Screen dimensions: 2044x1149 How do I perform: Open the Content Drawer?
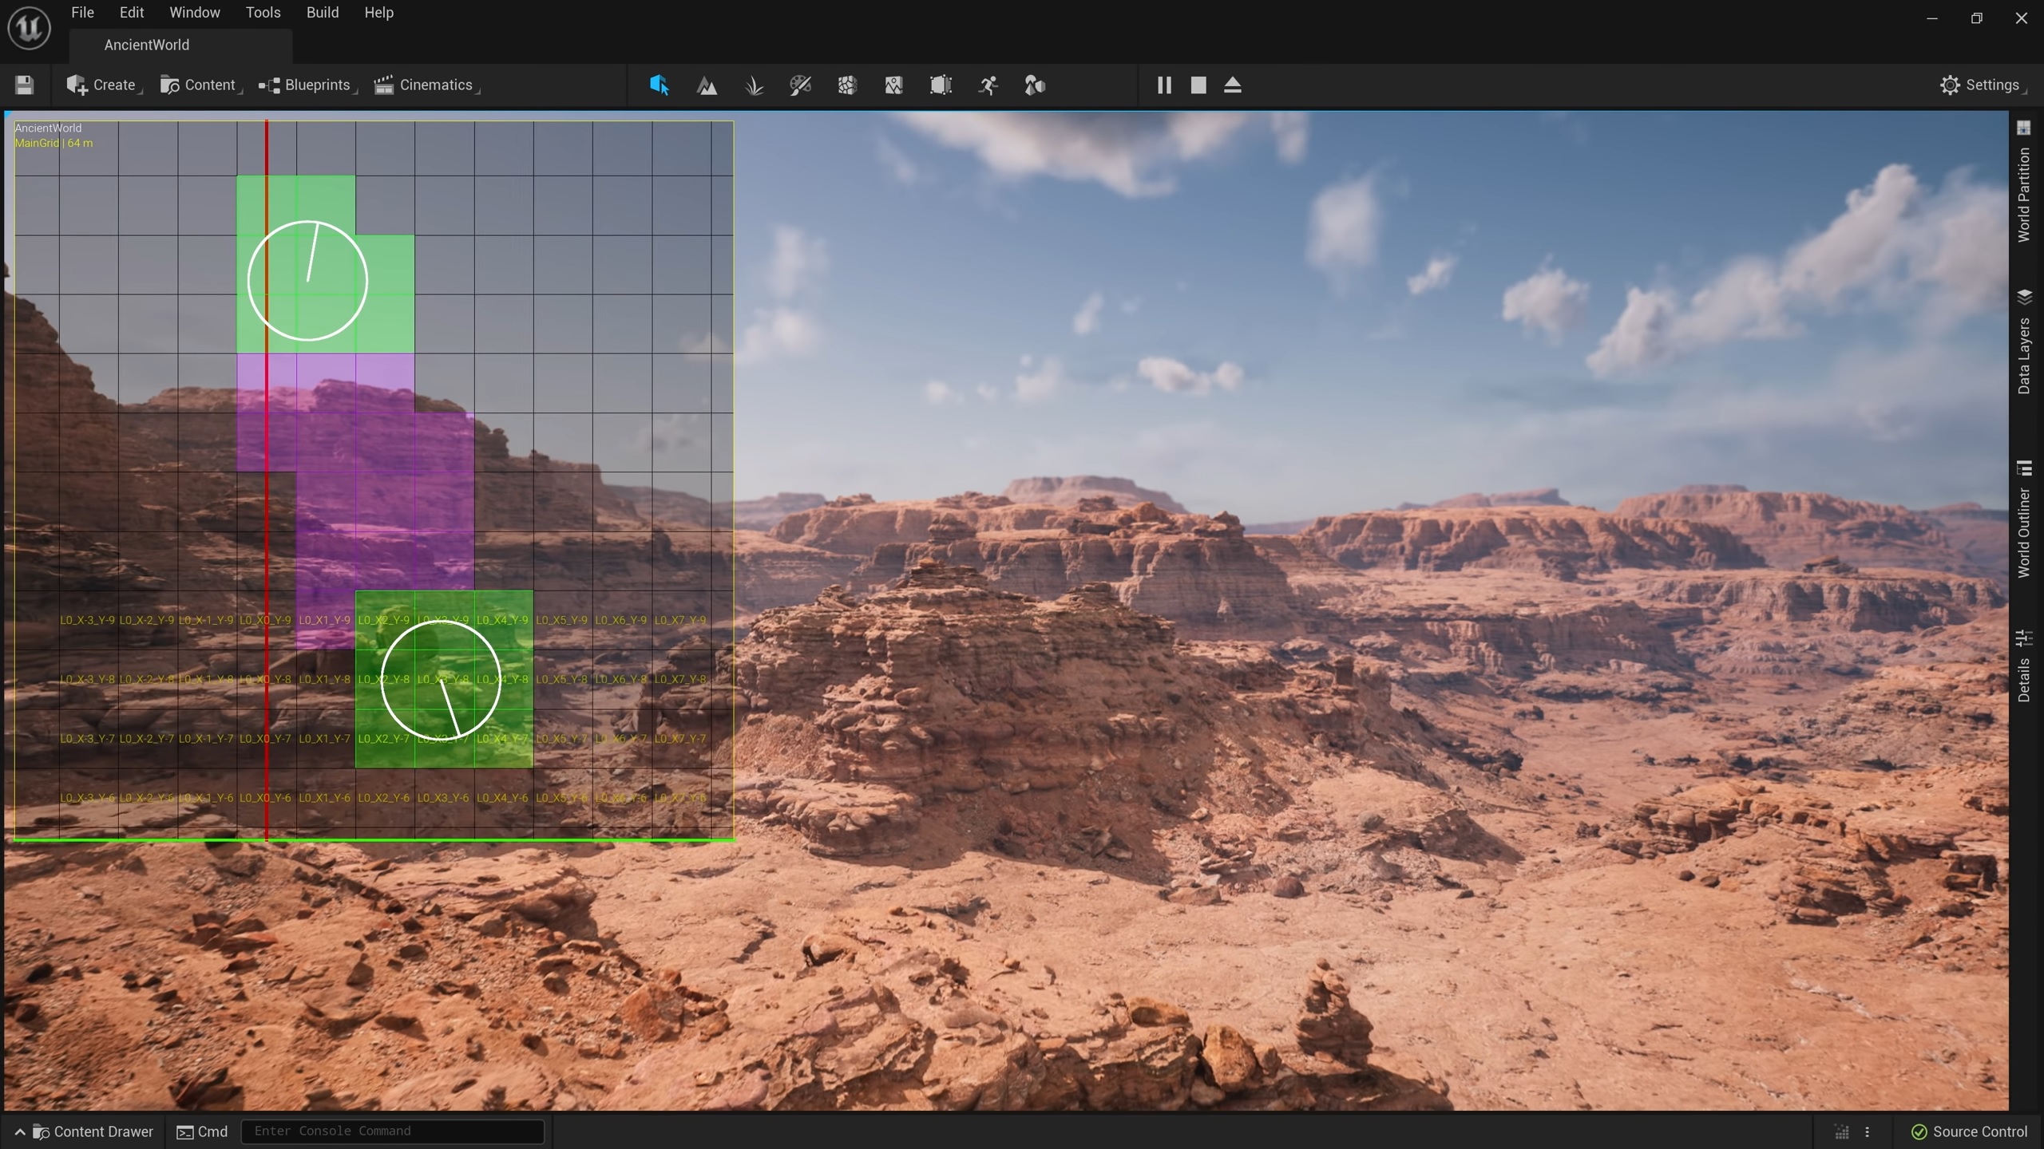click(93, 1131)
